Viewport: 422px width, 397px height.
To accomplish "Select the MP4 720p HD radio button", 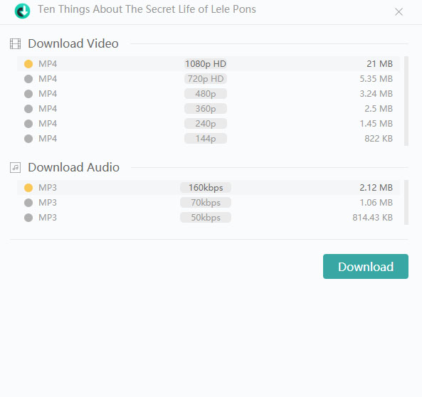I will click(x=28, y=79).
